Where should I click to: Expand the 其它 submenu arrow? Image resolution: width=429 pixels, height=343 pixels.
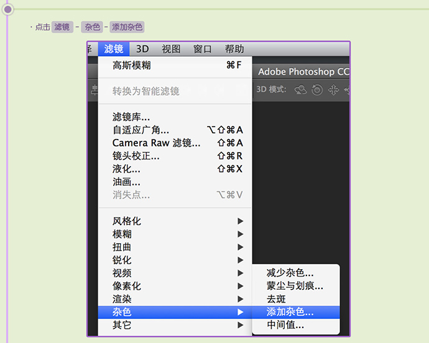point(240,325)
